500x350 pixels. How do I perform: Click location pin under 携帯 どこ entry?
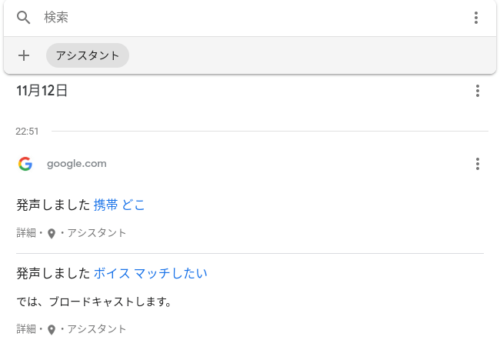[x=52, y=234]
